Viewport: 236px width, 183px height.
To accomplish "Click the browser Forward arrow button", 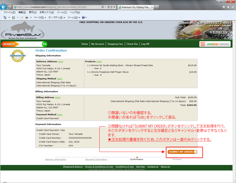I will coord(10,7).
